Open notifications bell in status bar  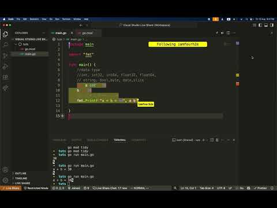pos(272,188)
